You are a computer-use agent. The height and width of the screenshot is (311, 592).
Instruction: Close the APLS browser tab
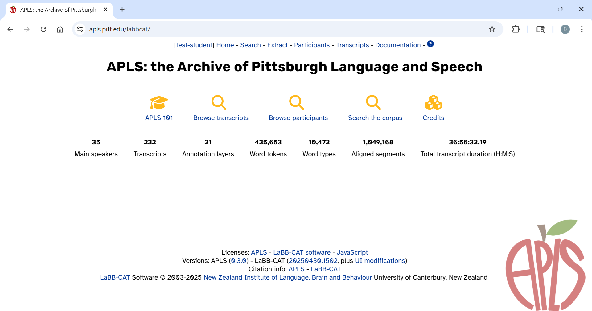[x=105, y=10]
